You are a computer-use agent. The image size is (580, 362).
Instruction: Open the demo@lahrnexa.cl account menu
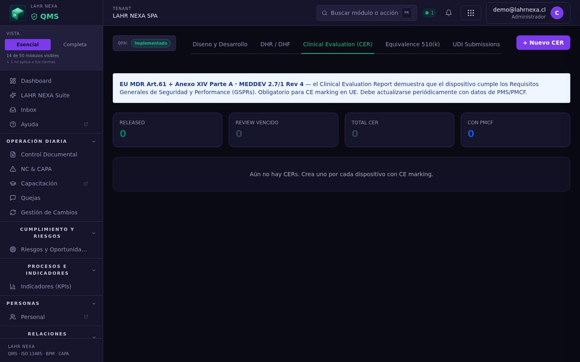tap(528, 13)
